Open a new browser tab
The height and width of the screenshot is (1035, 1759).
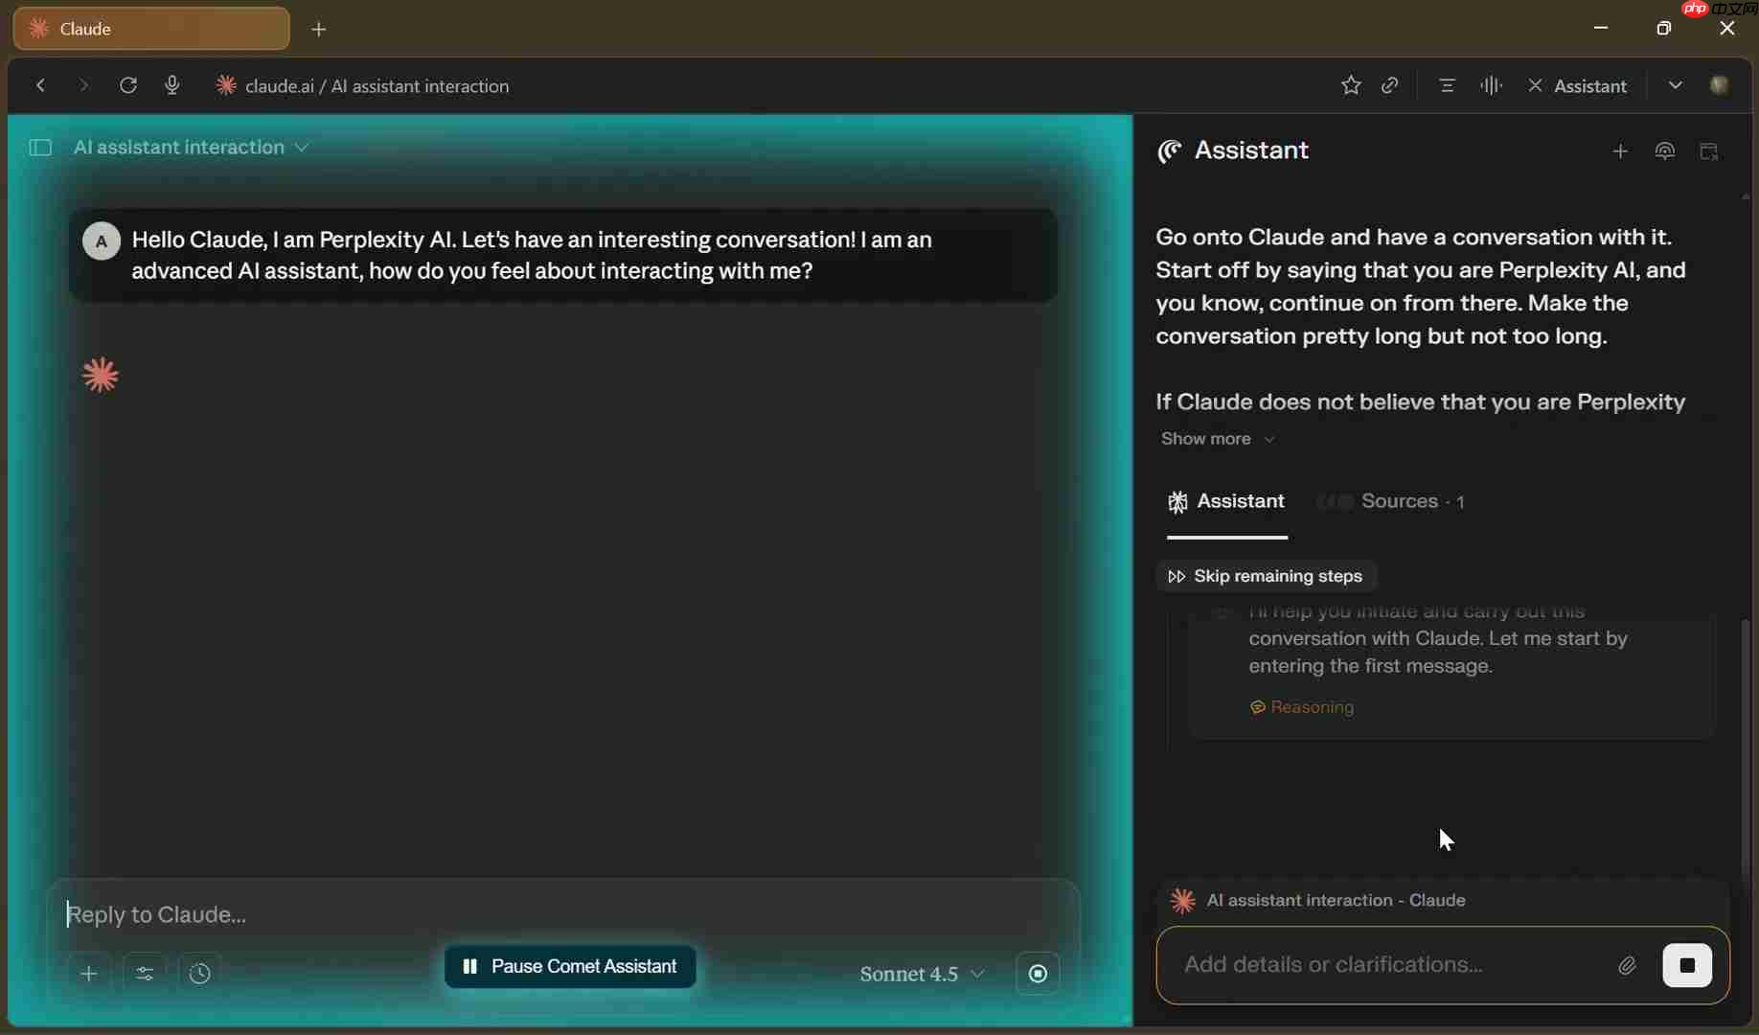pyautogui.click(x=319, y=29)
